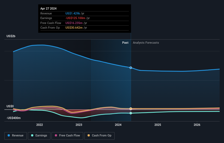Click the 2024 x-axis label

click(118, 125)
